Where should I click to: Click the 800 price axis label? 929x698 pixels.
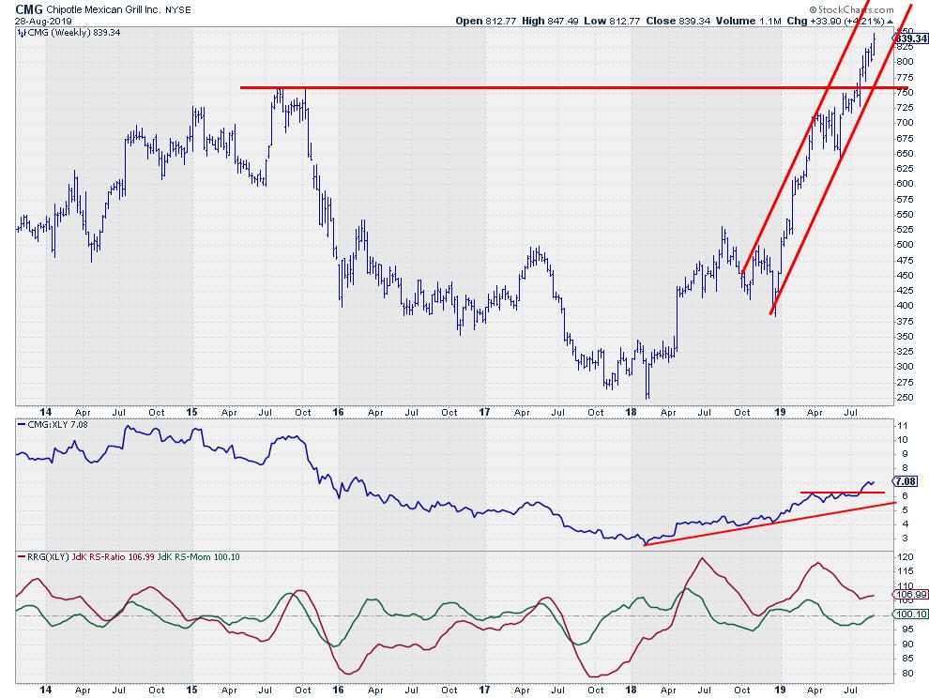click(x=905, y=62)
